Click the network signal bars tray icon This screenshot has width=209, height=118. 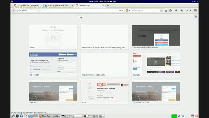tap(179, 116)
